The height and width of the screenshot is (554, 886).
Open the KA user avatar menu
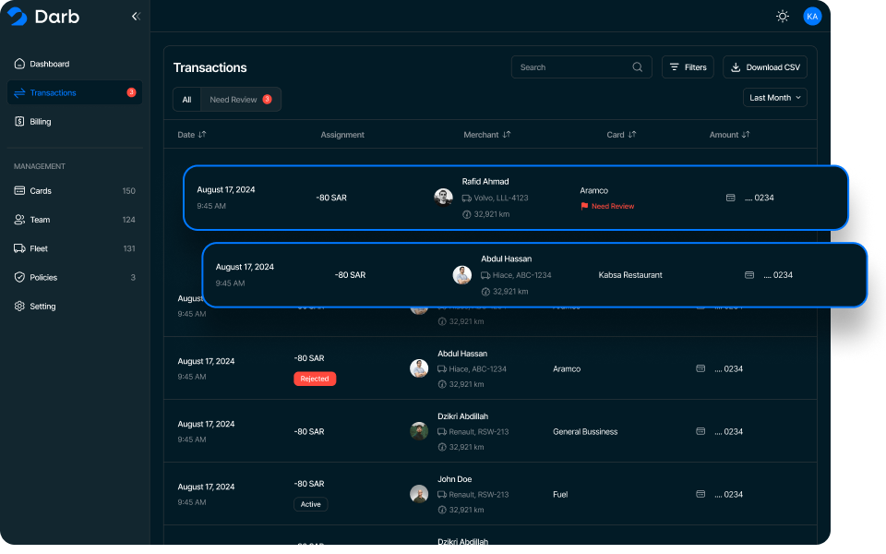tap(812, 17)
